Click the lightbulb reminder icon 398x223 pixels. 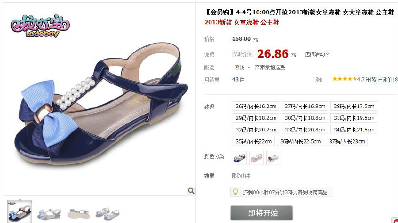(x=235, y=192)
